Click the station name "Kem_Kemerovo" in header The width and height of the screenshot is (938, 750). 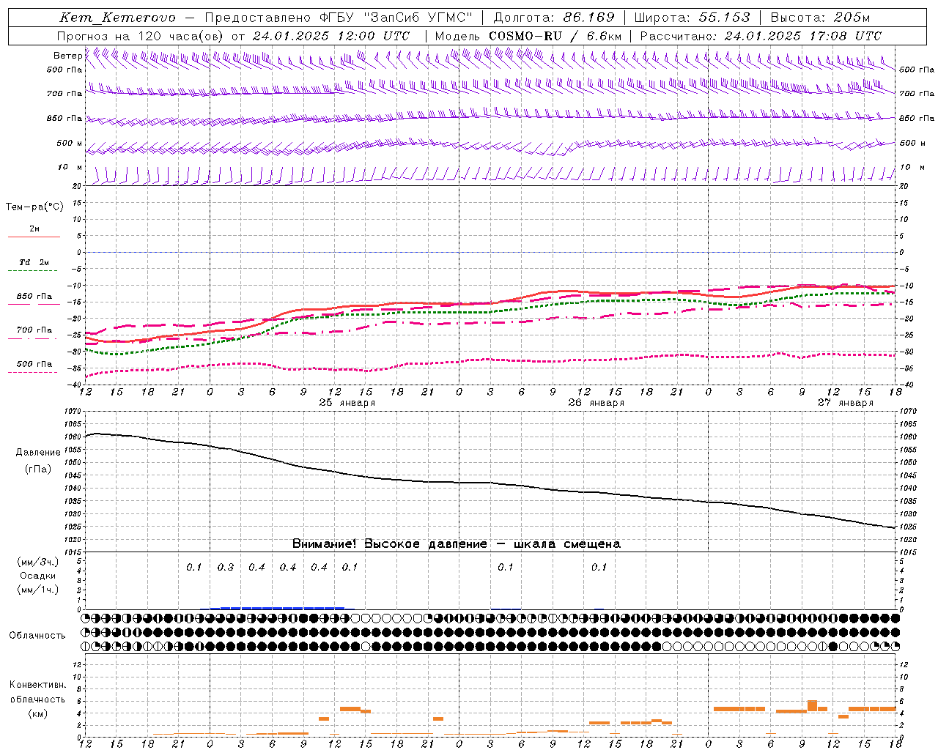pyautogui.click(x=117, y=18)
